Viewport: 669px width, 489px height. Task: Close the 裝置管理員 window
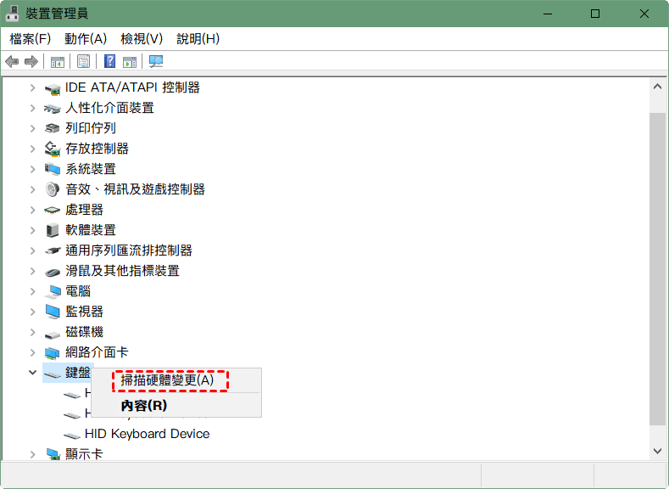coord(644,14)
